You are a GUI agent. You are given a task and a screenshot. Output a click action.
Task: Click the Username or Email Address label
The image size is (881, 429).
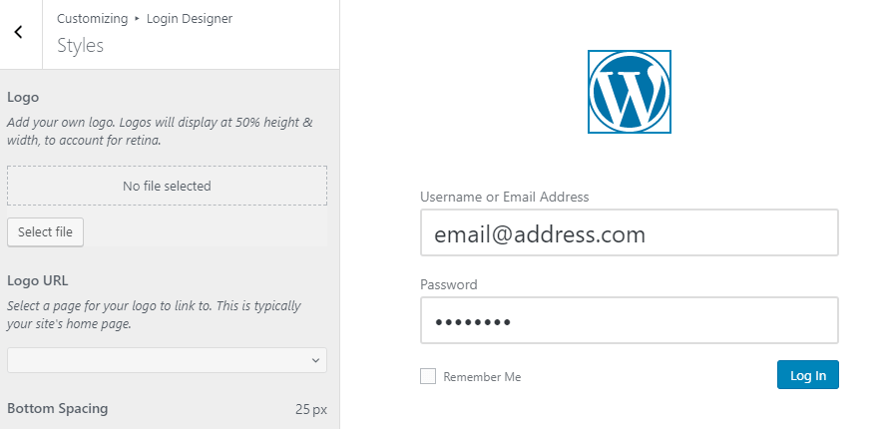click(x=505, y=197)
